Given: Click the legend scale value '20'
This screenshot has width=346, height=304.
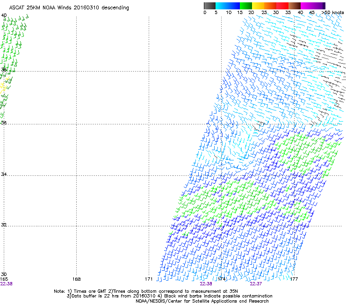Looking at the screenshot, I should pos(251,13).
